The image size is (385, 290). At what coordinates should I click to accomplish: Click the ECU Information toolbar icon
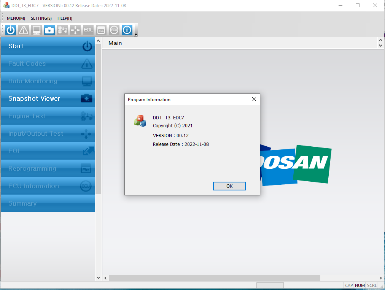(114, 30)
